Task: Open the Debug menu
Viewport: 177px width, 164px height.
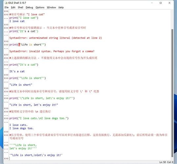Action: 29,8
